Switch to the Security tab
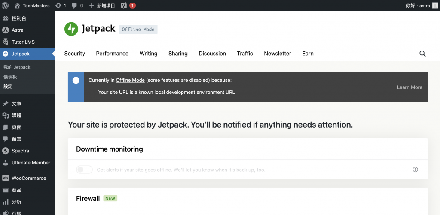 click(x=75, y=54)
